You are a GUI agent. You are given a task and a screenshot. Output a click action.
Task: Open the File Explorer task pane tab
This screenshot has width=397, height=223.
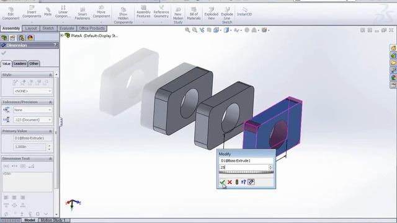point(393,63)
